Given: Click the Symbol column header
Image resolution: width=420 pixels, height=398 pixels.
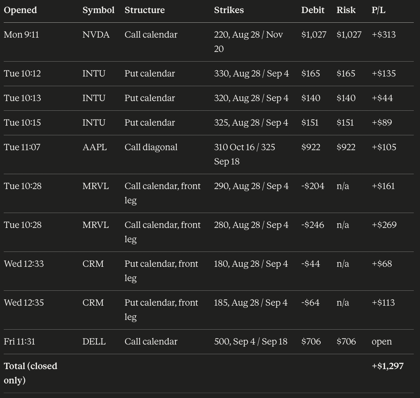Looking at the screenshot, I should point(98,10).
